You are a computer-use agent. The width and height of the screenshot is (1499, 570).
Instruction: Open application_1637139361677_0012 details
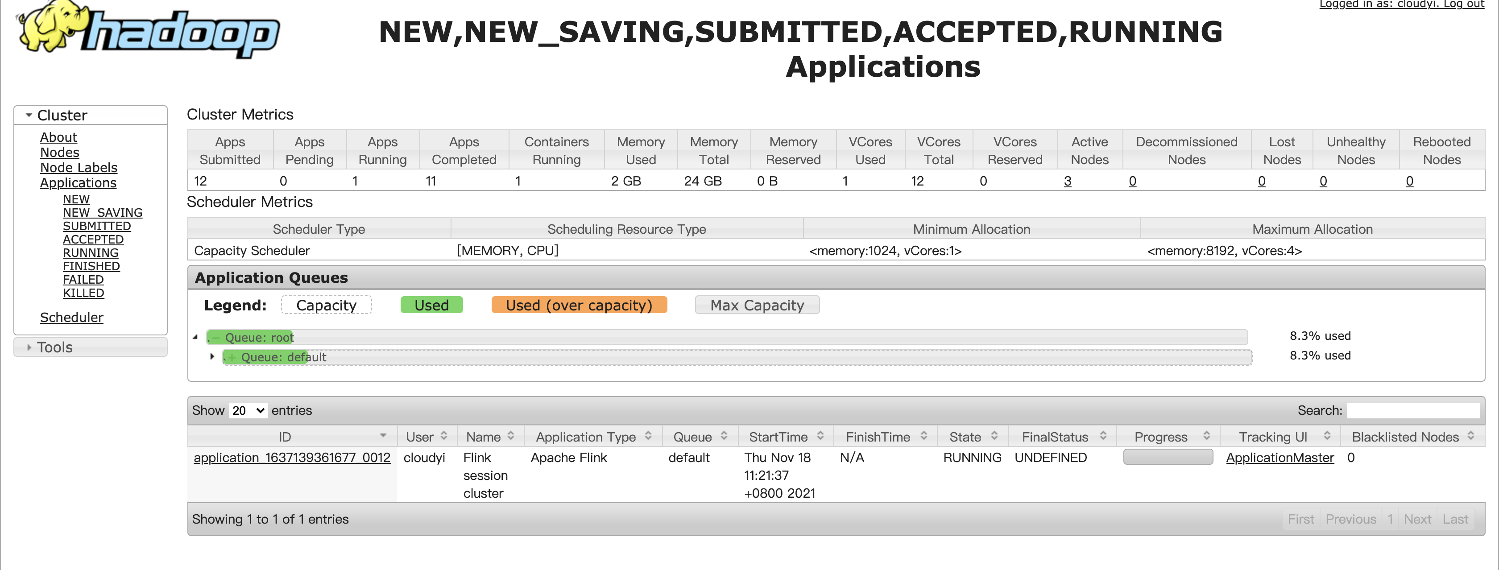click(292, 458)
